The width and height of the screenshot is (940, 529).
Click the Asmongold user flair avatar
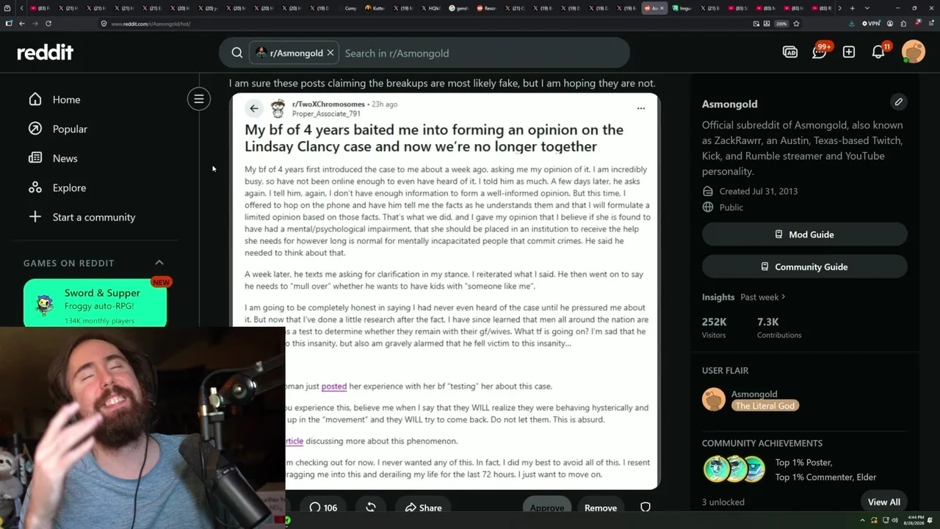pyautogui.click(x=714, y=400)
